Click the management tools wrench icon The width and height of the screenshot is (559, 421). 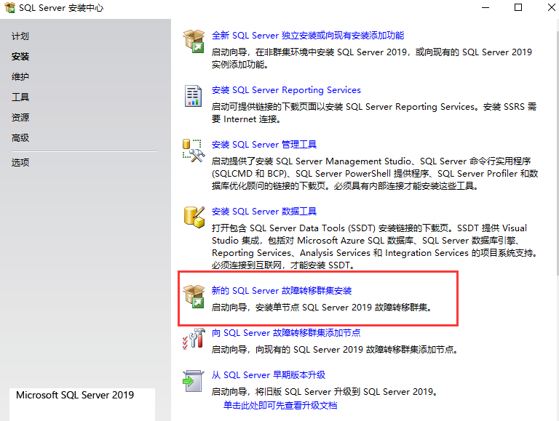(x=194, y=151)
